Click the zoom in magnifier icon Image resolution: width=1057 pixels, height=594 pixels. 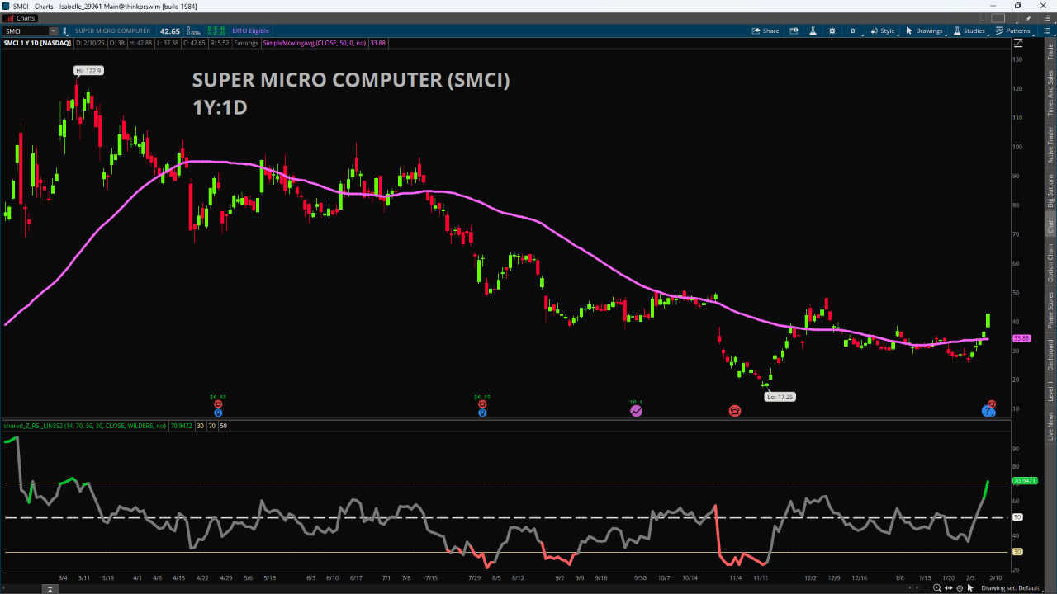[936, 588]
